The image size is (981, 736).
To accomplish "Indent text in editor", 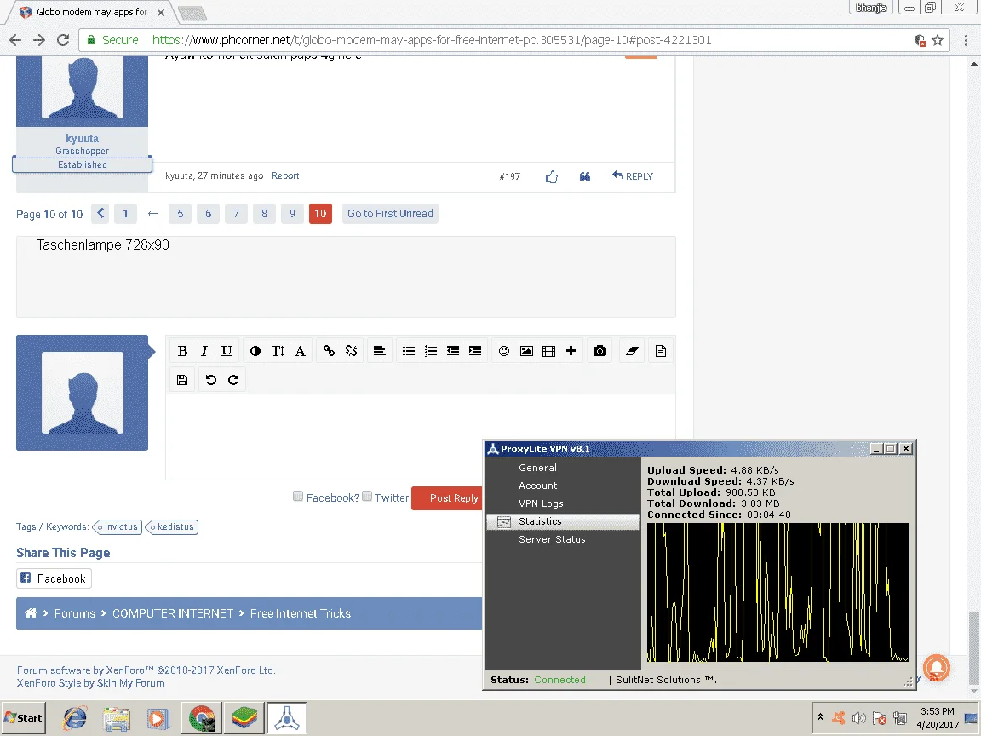I will coord(475,351).
